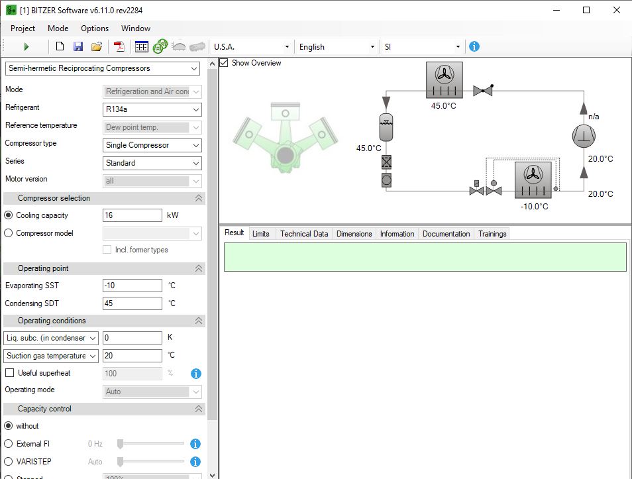Collapse the Capacity control section
This screenshot has width=632, height=479.
(199, 409)
